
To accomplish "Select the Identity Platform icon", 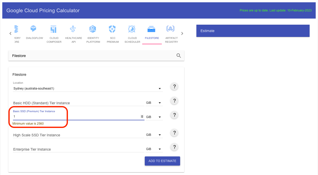I will pos(93,29).
